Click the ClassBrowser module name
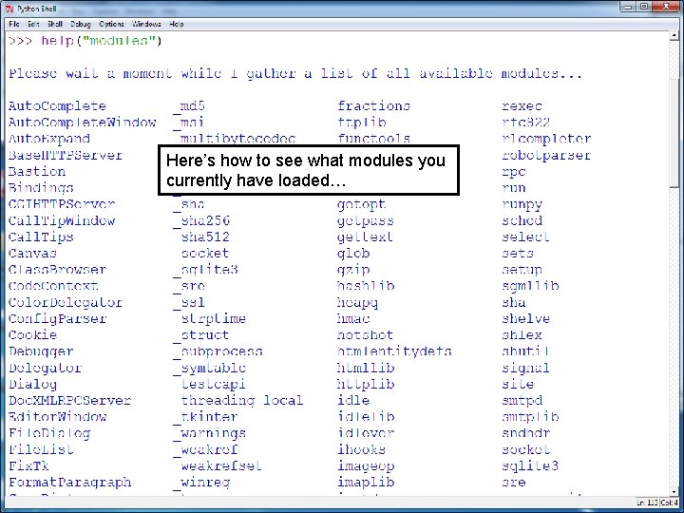The image size is (684, 513). click(x=57, y=270)
